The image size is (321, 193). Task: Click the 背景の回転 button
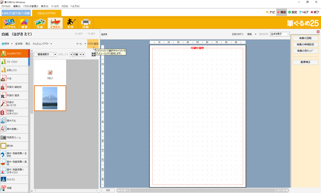305,38
